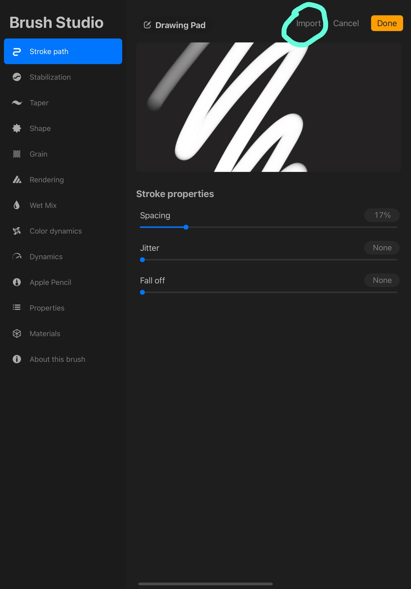
Task: Tap the Spacing 17% value field
Action: [x=382, y=215]
